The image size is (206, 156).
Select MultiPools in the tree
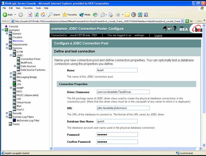pyautogui.click(x=26, y=63)
